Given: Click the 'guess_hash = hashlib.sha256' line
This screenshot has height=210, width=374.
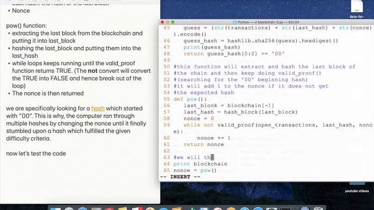Looking at the screenshot, I should [x=261, y=41].
